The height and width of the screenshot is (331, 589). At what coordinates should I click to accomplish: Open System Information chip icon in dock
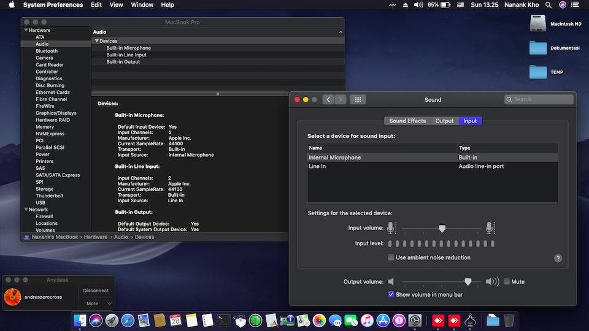click(x=287, y=321)
